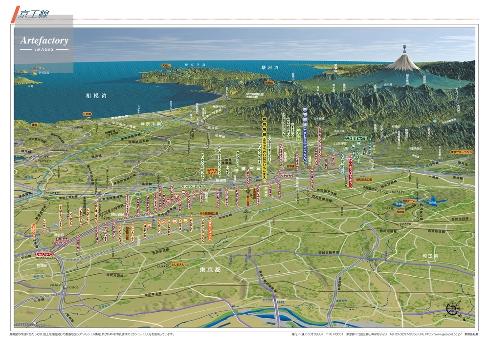Click the orange 箱根山 marker

click(270, 83)
